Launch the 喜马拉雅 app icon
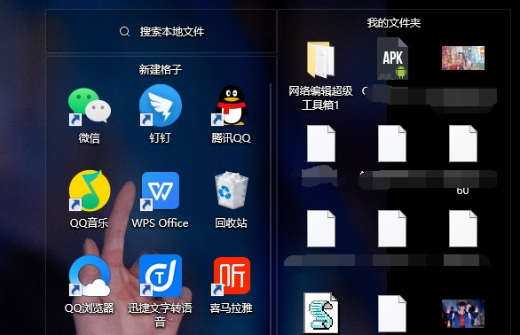 coord(232,276)
